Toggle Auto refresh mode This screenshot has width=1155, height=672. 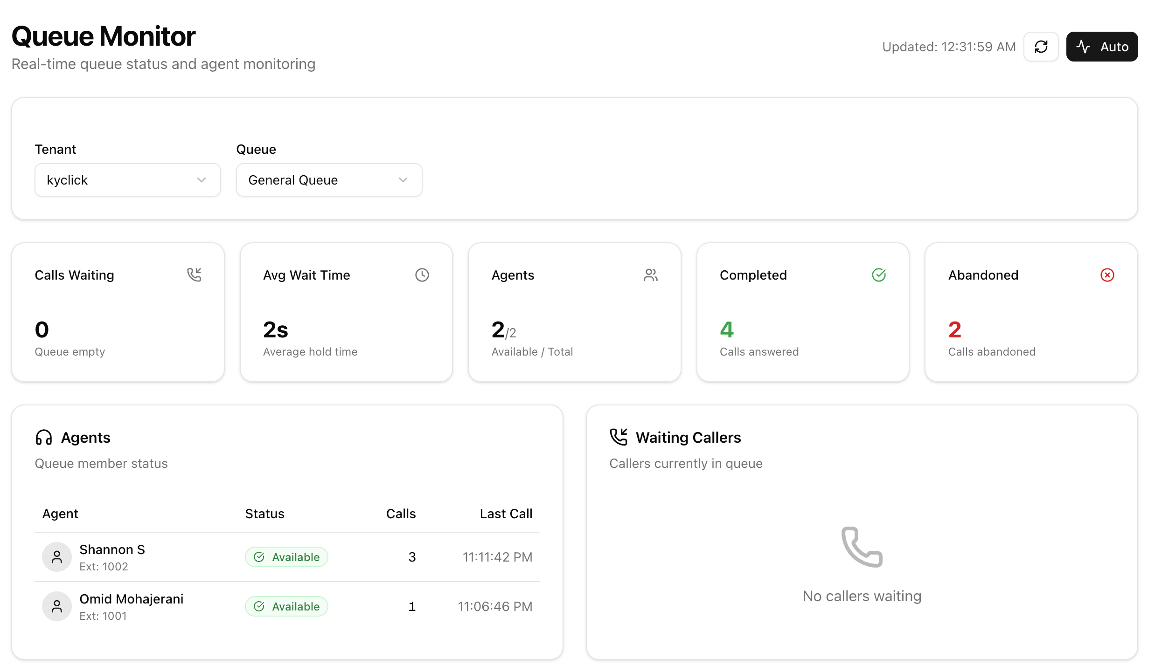[x=1102, y=47]
